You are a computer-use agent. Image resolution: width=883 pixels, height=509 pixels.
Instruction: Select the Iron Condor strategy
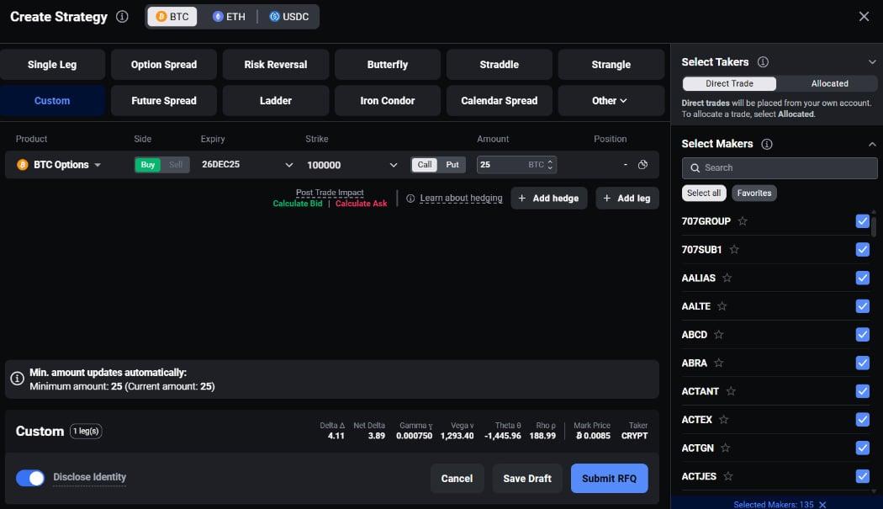(x=387, y=101)
